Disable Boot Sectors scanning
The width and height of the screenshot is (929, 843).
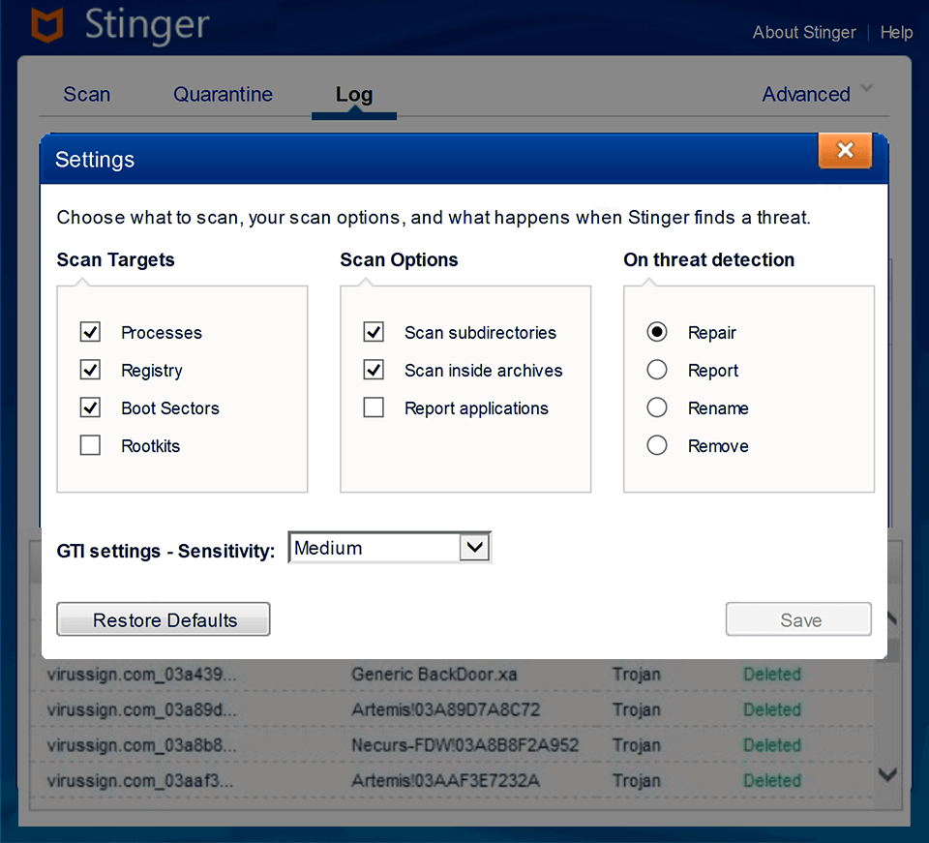90,407
